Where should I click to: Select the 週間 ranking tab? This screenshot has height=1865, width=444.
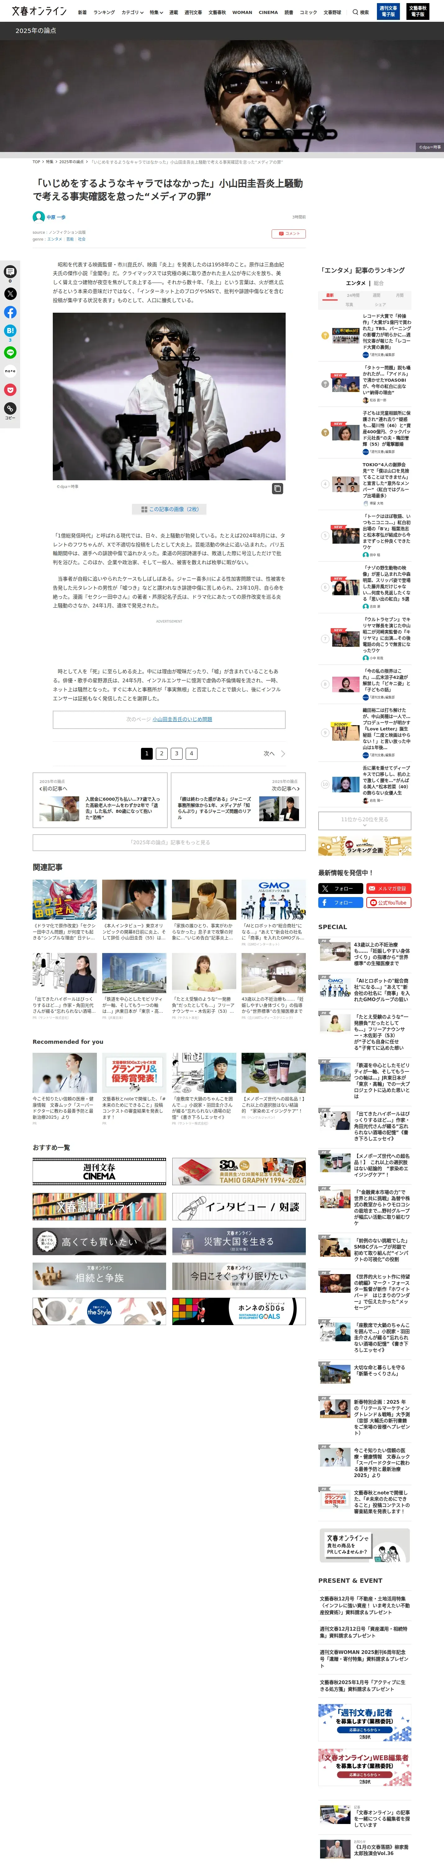(376, 295)
